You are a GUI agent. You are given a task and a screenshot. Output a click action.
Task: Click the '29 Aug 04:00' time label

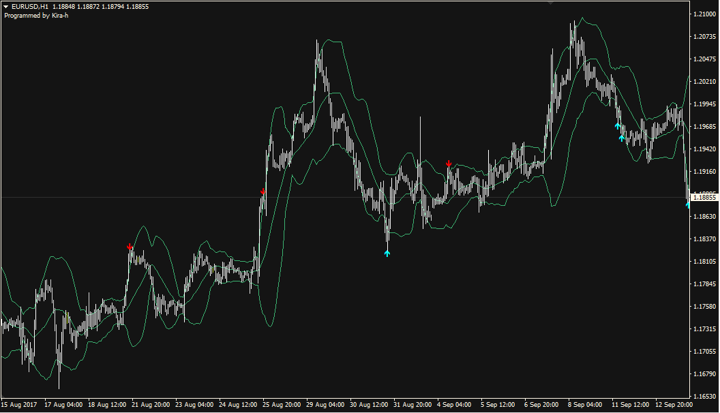(326, 405)
